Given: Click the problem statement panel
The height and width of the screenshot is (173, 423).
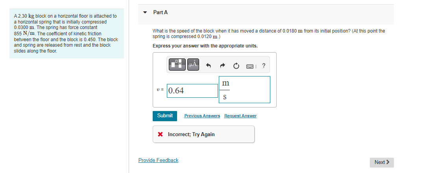Looking at the screenshot, I should pos(66,34).
